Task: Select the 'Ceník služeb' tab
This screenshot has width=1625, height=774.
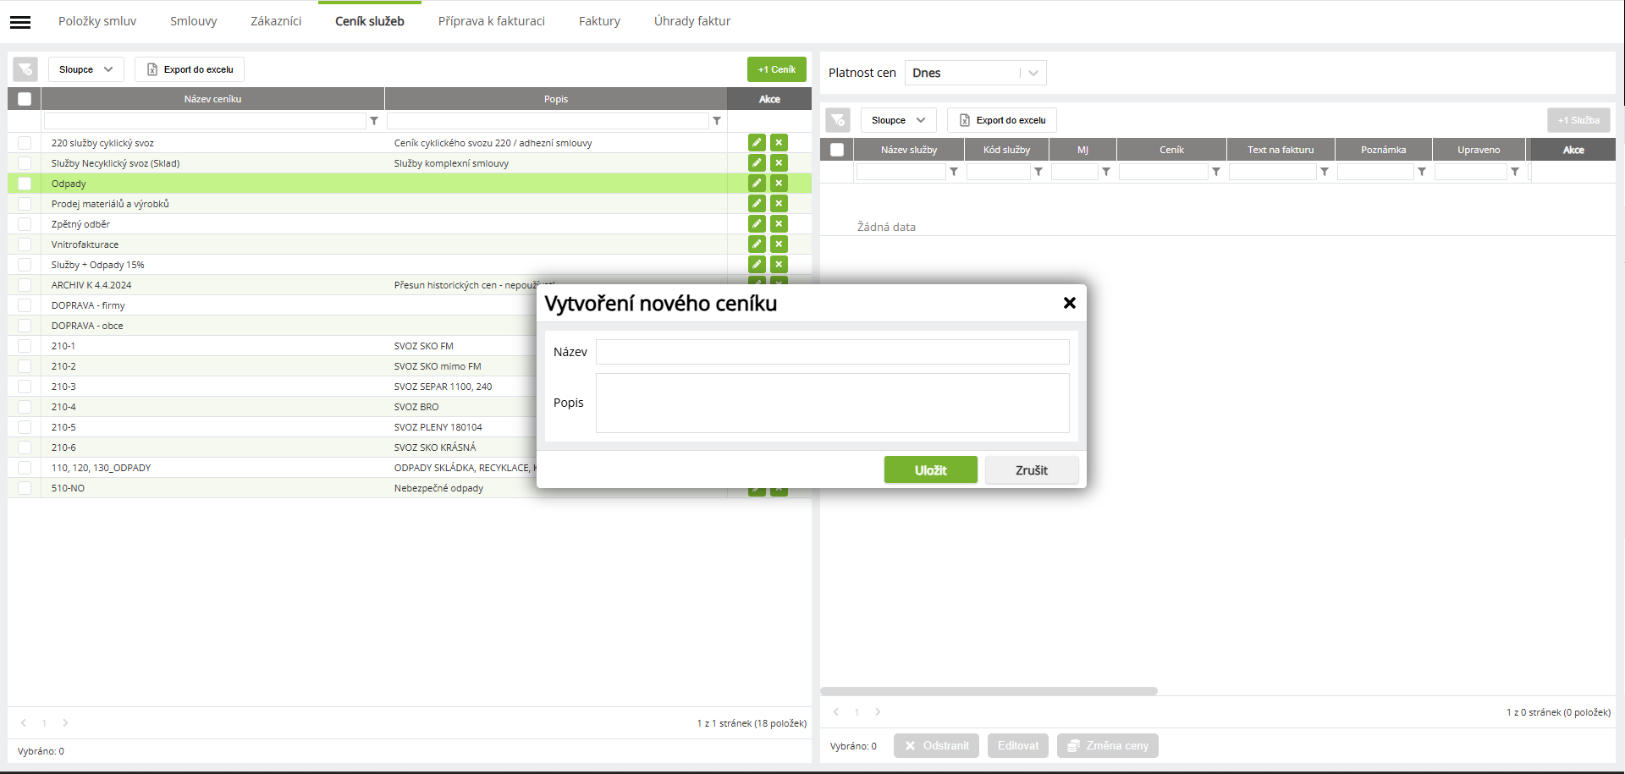Action: point(370,21)
